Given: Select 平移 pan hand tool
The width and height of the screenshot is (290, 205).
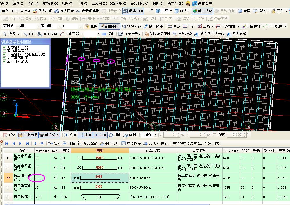Looking at the screenshot, I should coord(273,11).
